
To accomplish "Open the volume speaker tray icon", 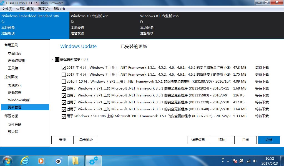I will (255, 161).
